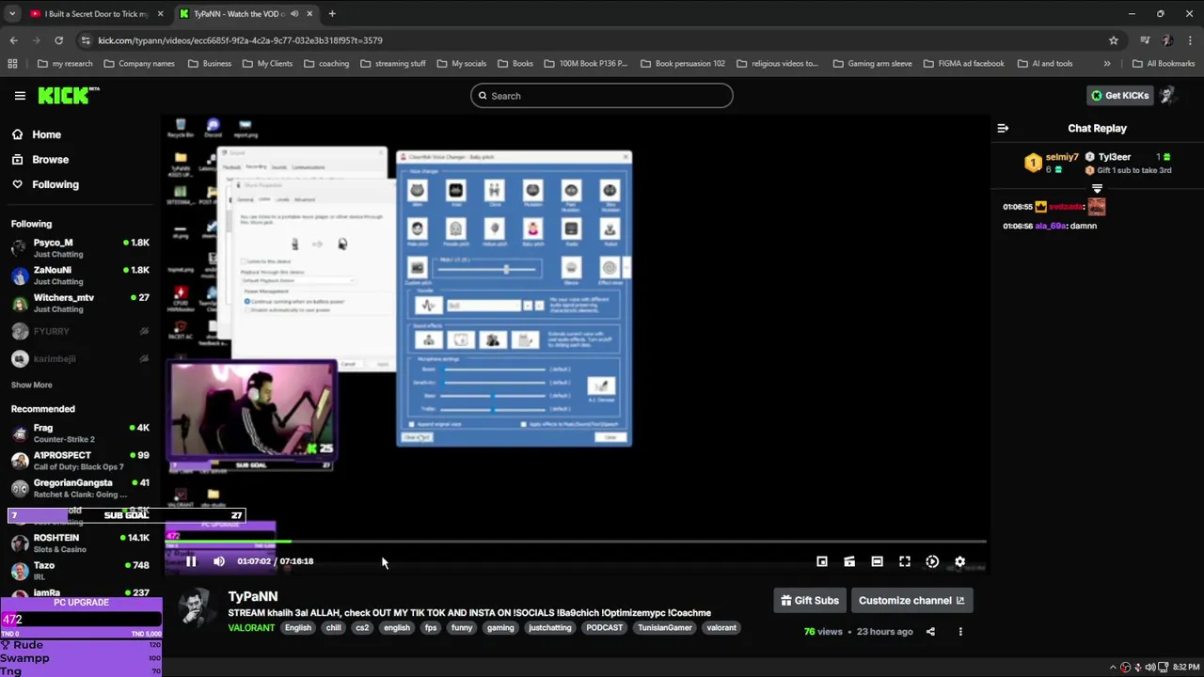Image resolution: width=1204 pixels, height=677 pixels.
Task: Select the chill tag
Action: click(x=333, y=627)
